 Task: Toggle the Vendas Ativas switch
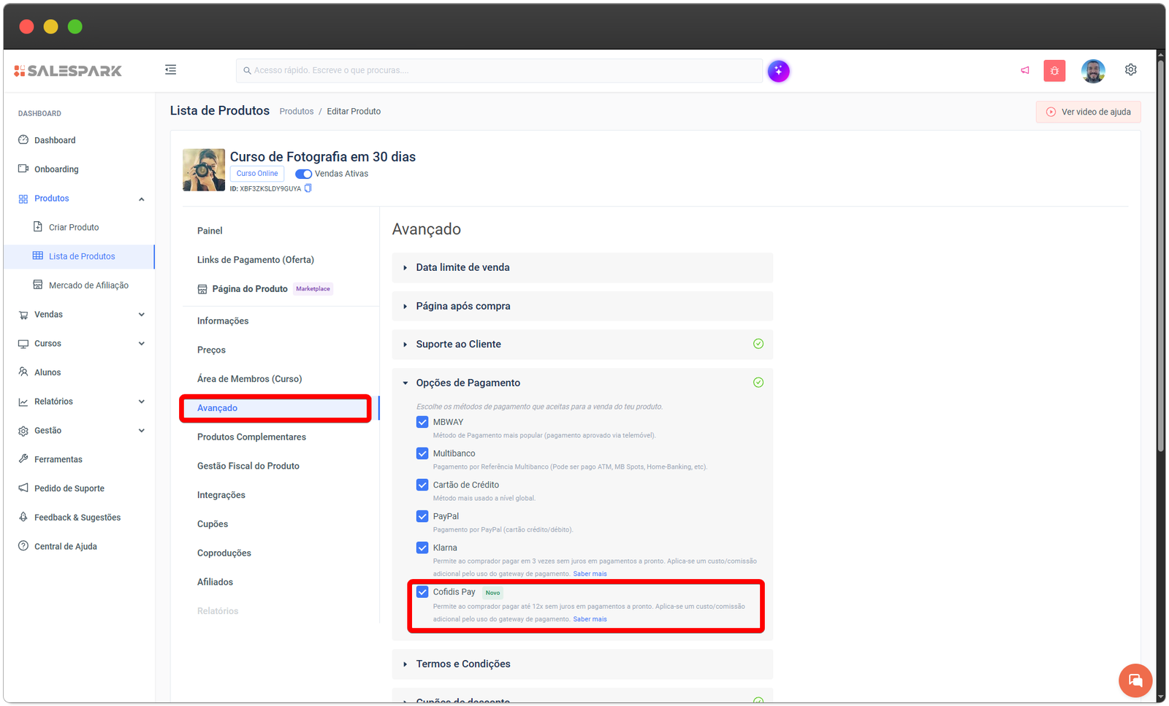pyautogui.click(x=303, y=174)
